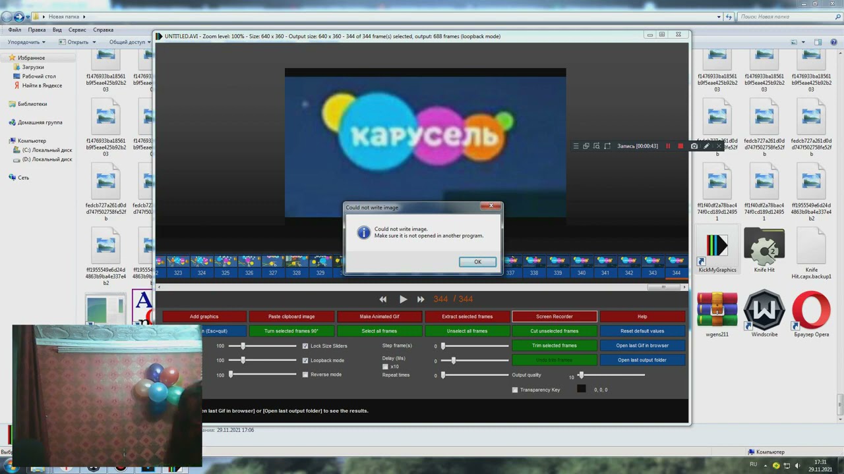Image resolution: width=844 pixels, height=474 pixels.
Task: Open view options dropdown arrow in Explorer
Action: (802, 42)
